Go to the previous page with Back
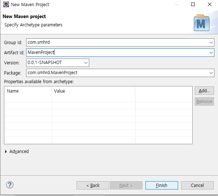 [93, 185]
